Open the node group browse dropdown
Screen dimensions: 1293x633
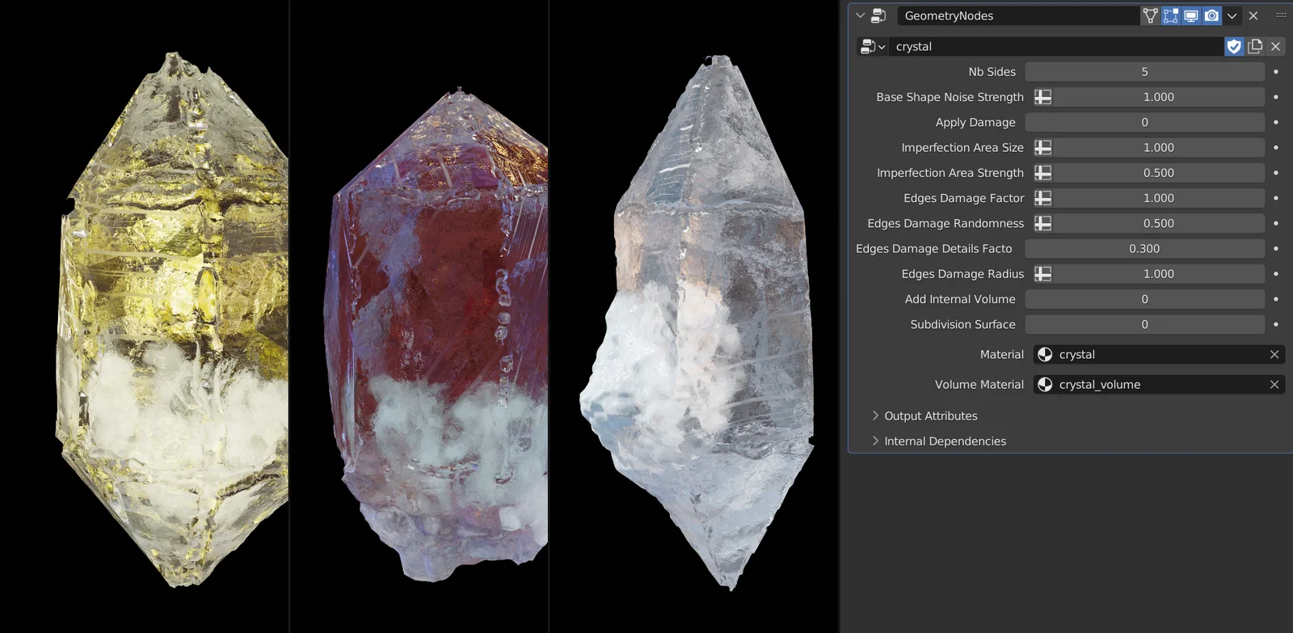tap(873, 46)
